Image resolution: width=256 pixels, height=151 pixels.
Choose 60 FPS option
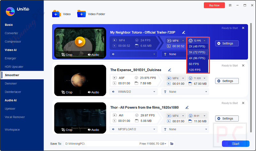(x=198, y=64)
